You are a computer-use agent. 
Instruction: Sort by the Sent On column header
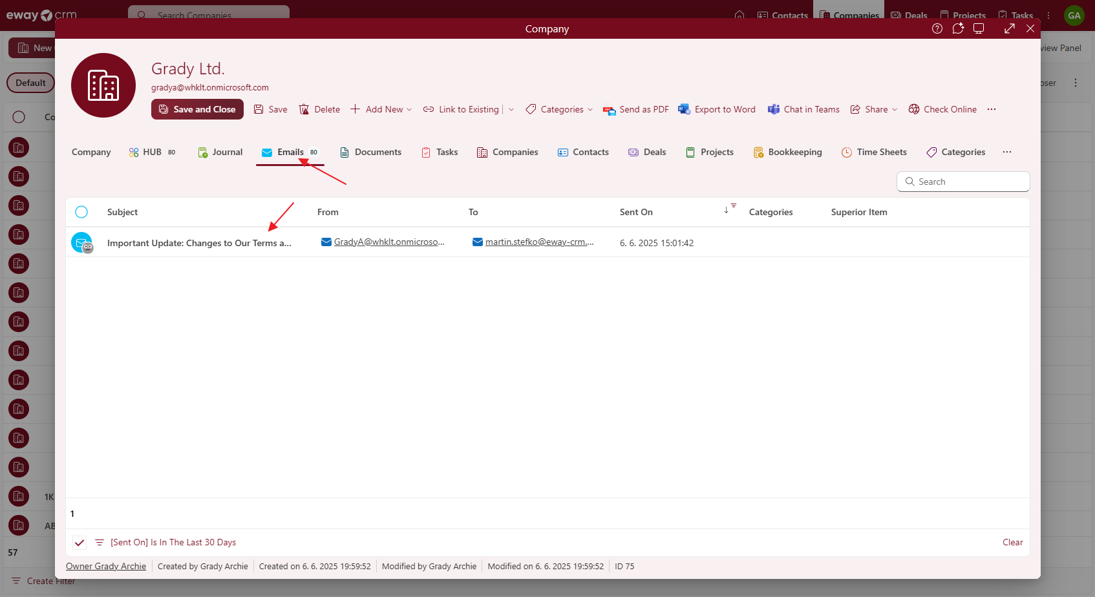coord(636,212)
